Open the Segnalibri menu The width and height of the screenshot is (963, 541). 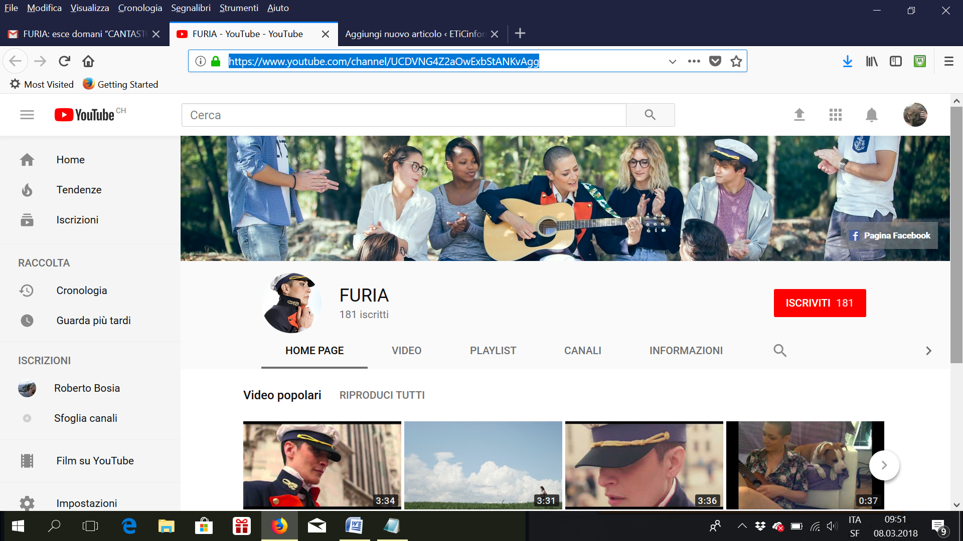pyautogui.click(x=191, y=8)
